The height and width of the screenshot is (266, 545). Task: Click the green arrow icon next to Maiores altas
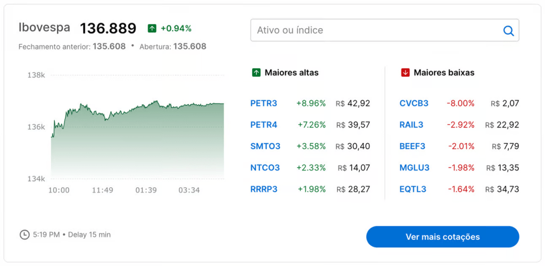coord(256,72)
